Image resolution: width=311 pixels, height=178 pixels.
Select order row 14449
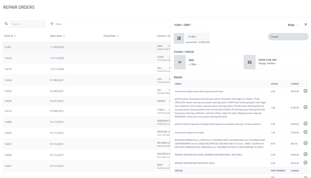(86, 58)
